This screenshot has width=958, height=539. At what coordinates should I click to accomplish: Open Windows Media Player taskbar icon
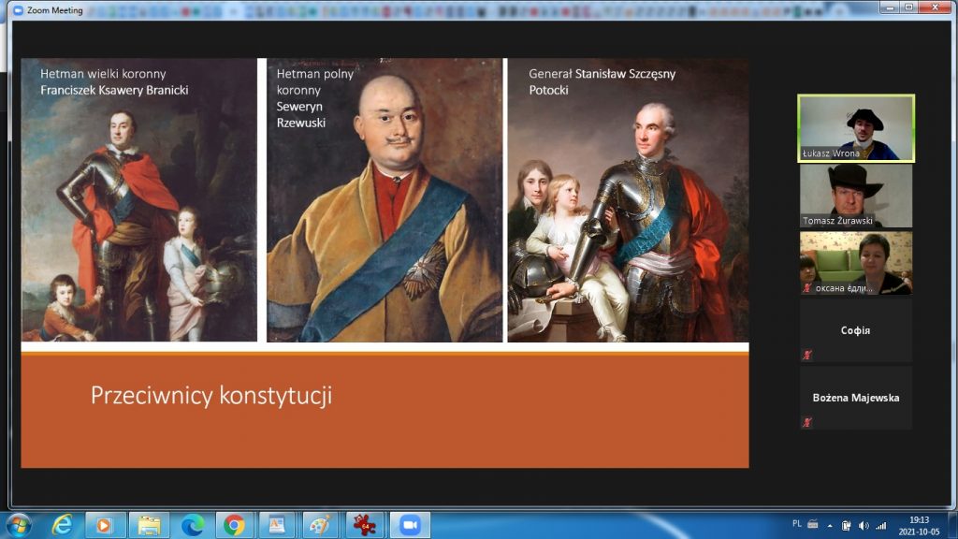tap(106, 524)
